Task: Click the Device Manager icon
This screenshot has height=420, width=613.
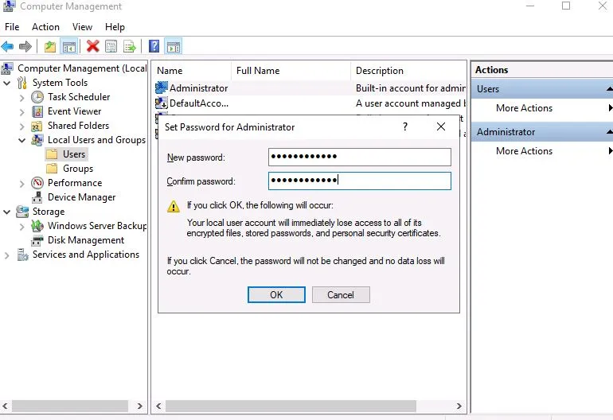Action: click(x=37, y=197)
